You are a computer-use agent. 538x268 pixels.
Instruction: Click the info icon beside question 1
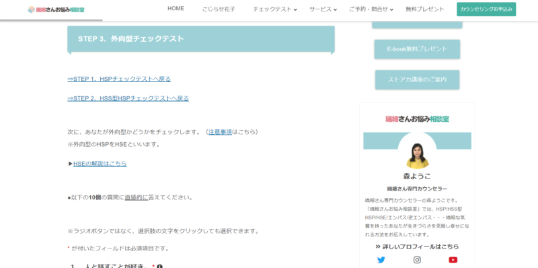tap(159, 266)
